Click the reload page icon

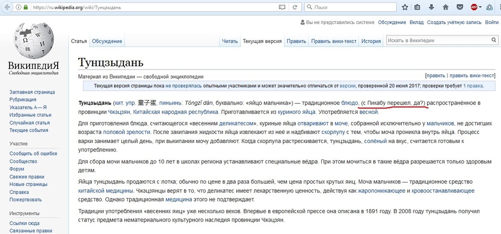(295, 7)
